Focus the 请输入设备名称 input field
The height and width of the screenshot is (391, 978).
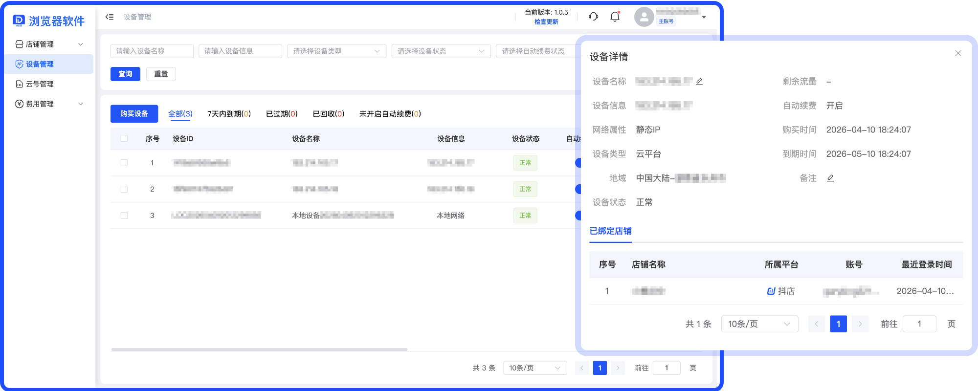(x=152, y=51)
